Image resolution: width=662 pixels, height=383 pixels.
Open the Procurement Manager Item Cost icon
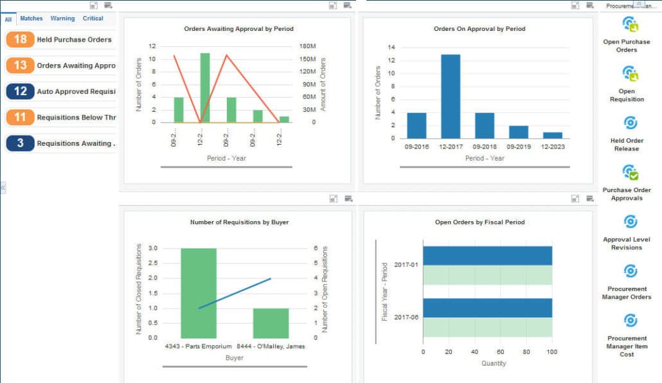click(630, 320)
